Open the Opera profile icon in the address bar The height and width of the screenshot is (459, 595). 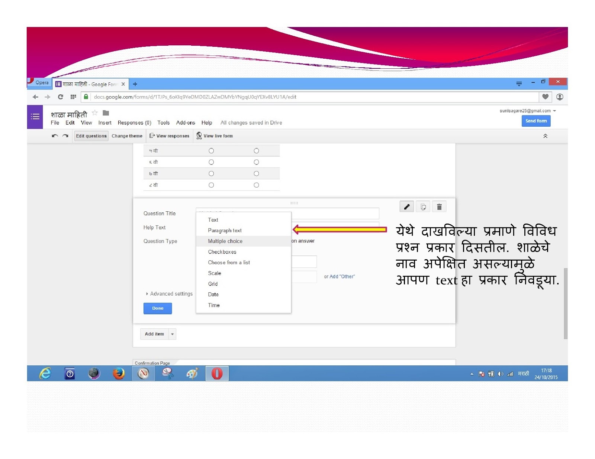pyautogui.click(x=560, y=97)
